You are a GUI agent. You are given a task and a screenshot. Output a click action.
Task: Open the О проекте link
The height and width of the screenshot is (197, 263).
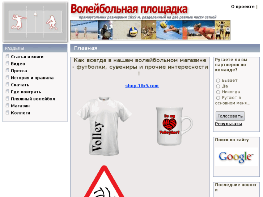pos(243,7)
